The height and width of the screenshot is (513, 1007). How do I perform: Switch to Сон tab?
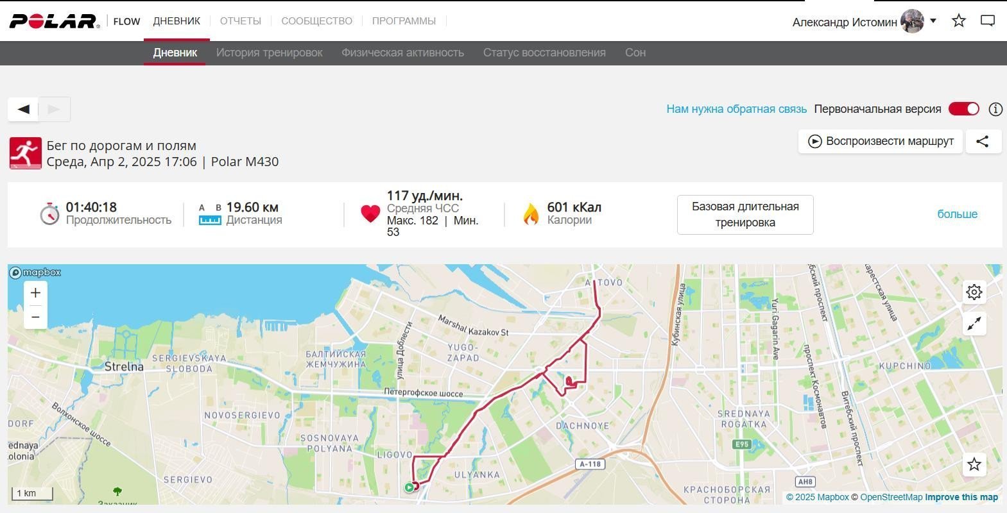click(x=635, y=53)
